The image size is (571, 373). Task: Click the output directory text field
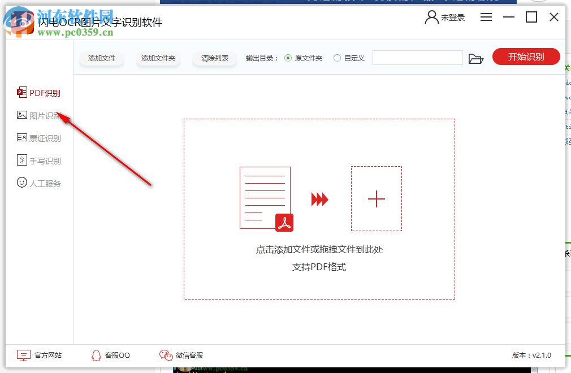pos(417,57)
